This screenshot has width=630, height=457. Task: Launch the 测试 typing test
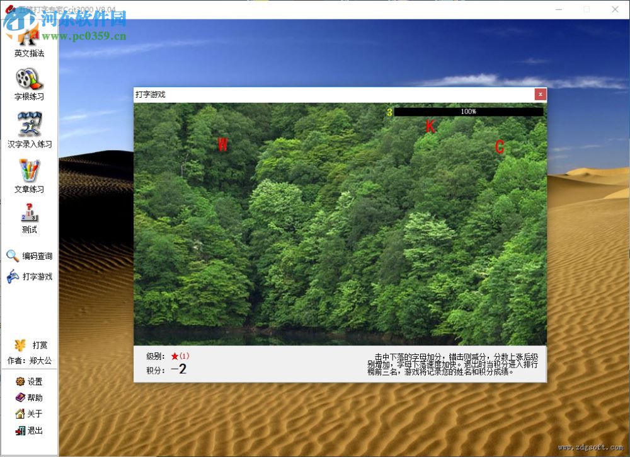(x=28, y=221)
